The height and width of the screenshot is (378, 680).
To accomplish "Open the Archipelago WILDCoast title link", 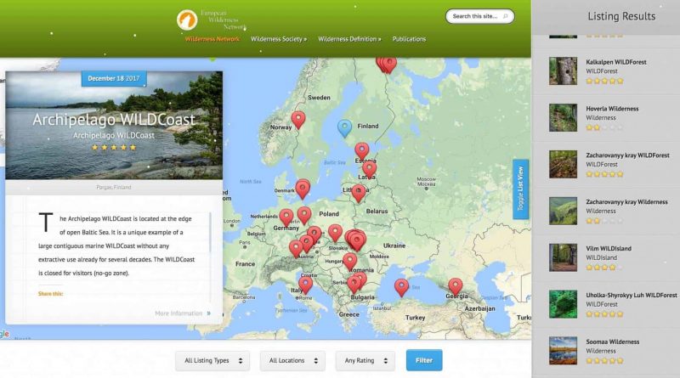I will click(114, 120).
